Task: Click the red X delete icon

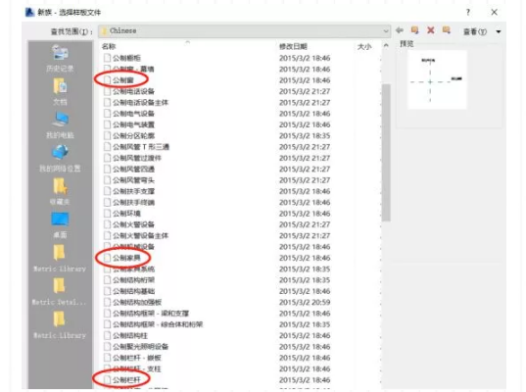Action: tap(431, 30)
